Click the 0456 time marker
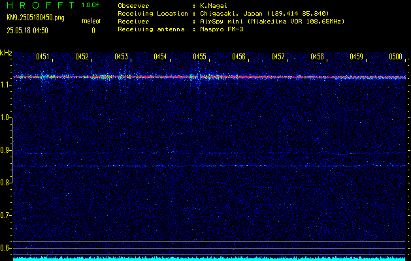 (238, 56)
